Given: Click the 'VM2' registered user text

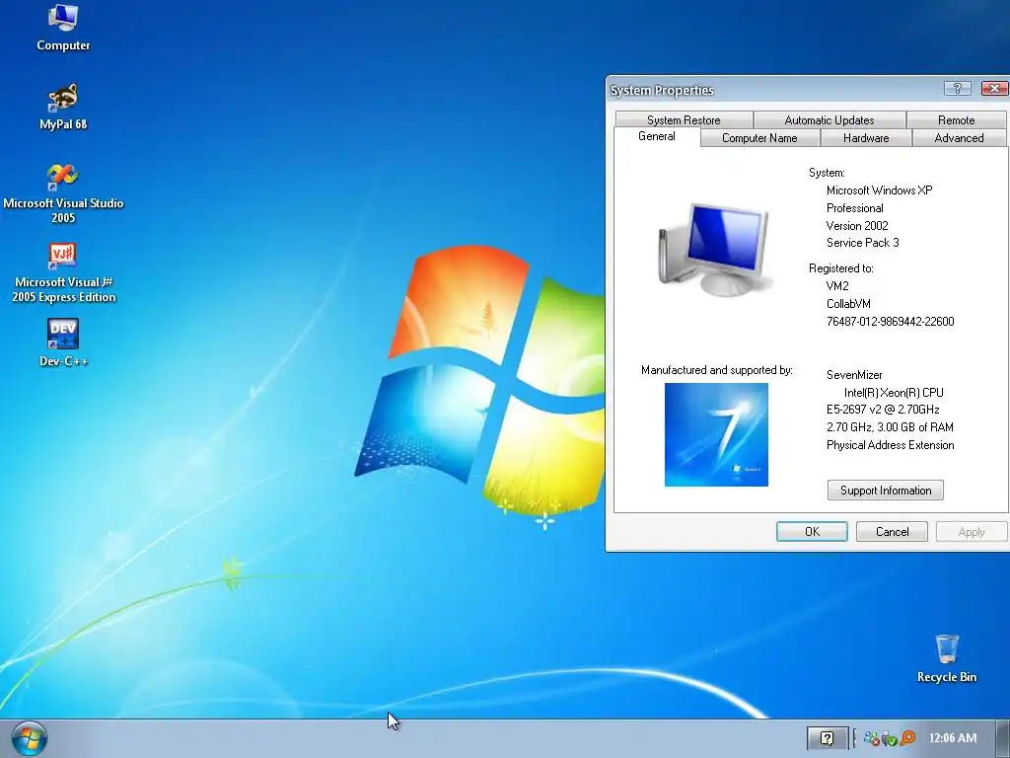Looking at the screenshot, I should coord(837,286).
